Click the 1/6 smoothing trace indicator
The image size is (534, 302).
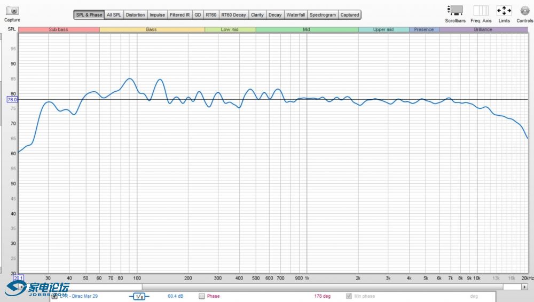tap(139, 296)
